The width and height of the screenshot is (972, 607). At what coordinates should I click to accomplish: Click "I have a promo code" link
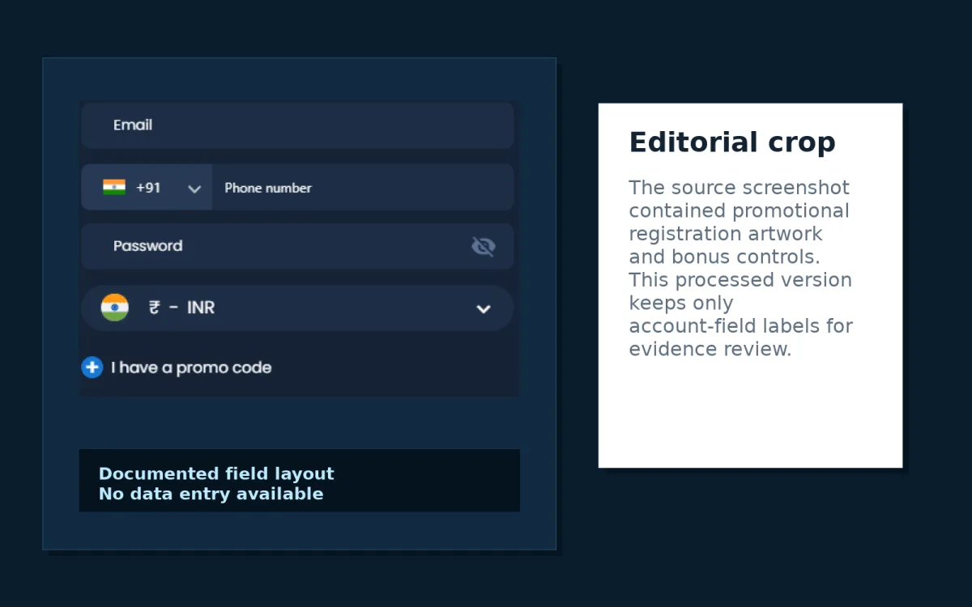(x=191, y=367)
